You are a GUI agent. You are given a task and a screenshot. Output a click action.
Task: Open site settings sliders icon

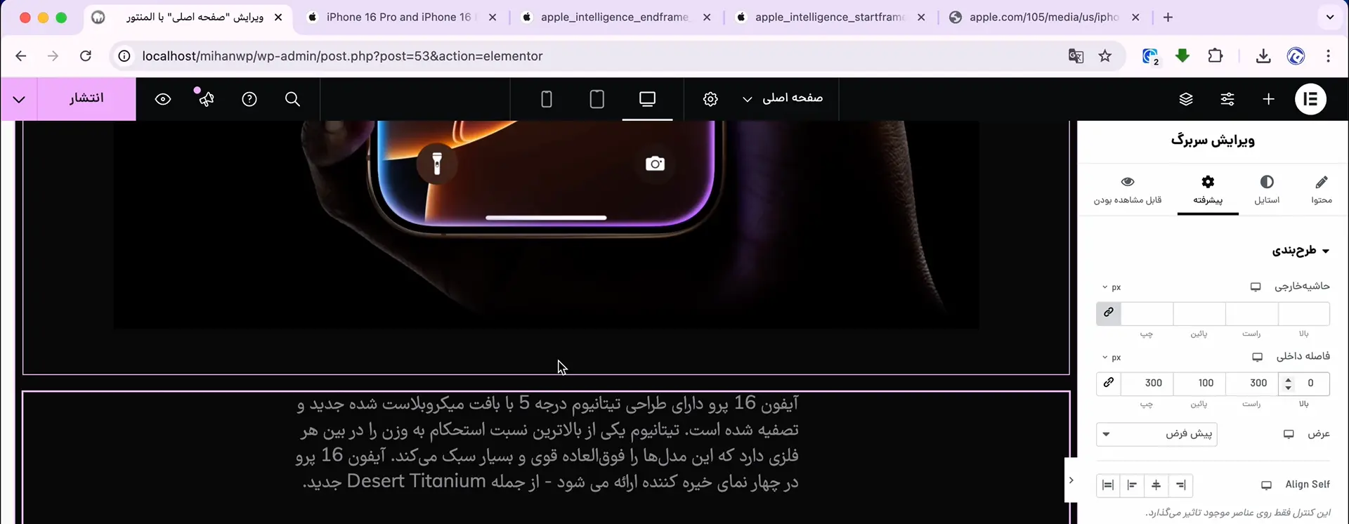pos(1227,99)
